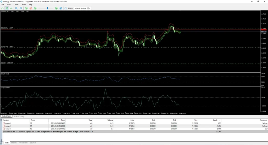Click the green fast-forward button right of slider
This screenshot has height=145, width=268.
56,8
